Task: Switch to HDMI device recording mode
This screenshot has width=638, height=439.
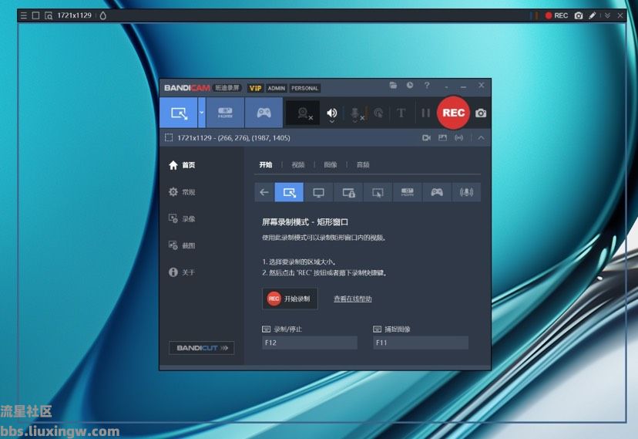Action: pyautogui.click(x=225, y=113)
